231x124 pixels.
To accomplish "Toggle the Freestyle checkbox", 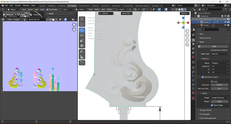I will 201,114.
